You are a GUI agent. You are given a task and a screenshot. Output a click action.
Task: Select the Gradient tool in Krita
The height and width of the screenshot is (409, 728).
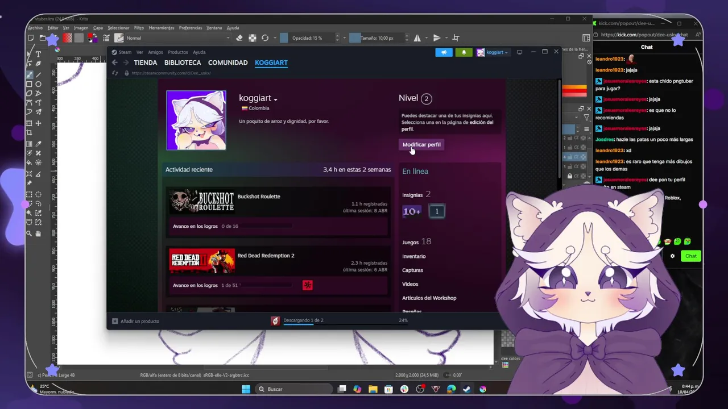coord(29,144)
